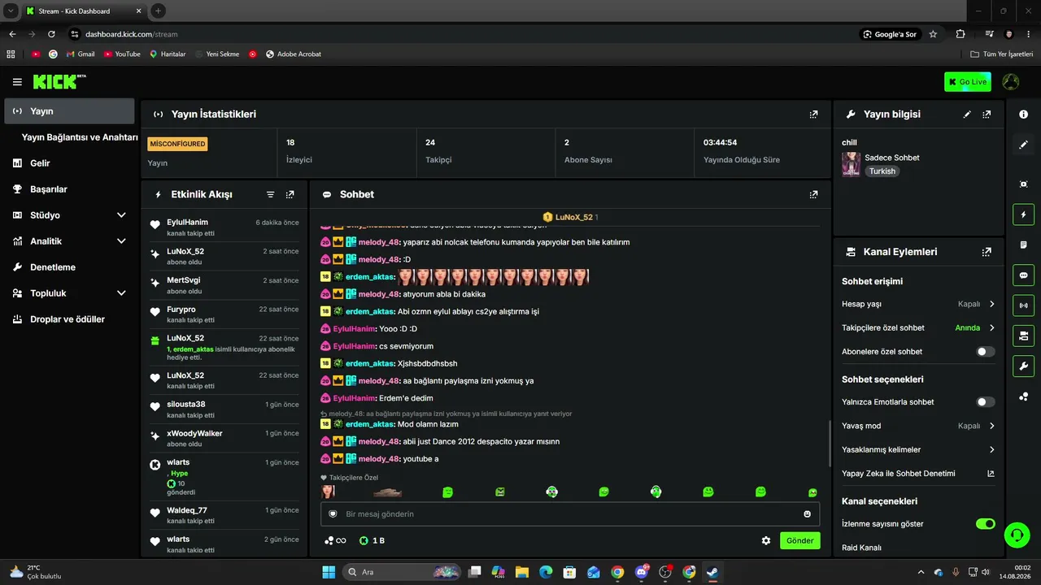The width and height of the screenshot is (1041, 585).
Task: Pop out the Etkinlik Akışı panel
Action: [x=290, y=195]
